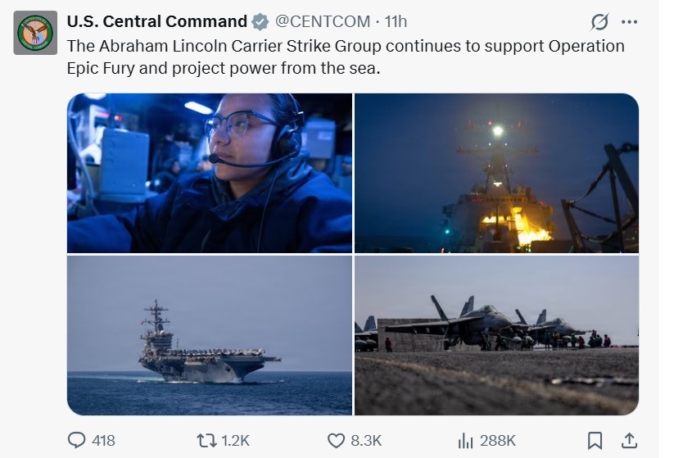Click the tweet text about Operation Epic Fury
683x458 pixels.
click(x=344, y=57)
